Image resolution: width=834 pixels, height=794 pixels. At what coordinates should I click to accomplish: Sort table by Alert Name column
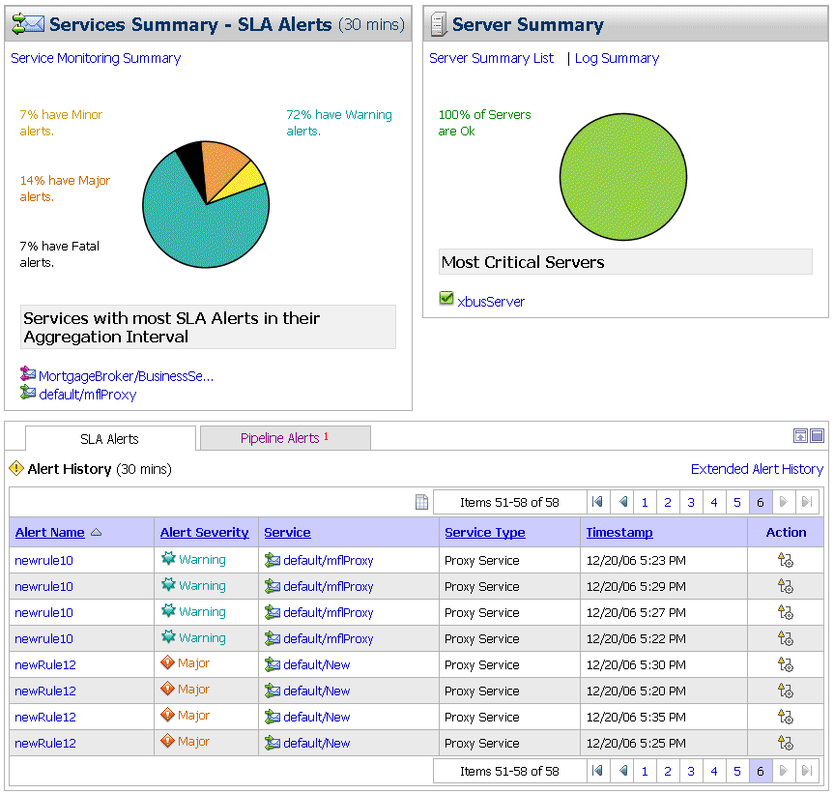pyautogui.click(x=50, y=532)
